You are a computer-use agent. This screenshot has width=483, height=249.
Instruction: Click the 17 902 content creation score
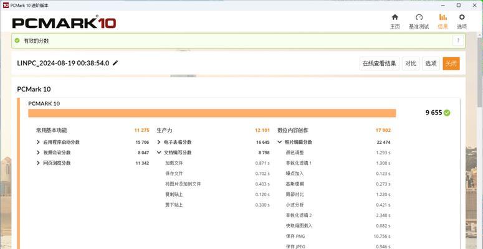point(383,130)
